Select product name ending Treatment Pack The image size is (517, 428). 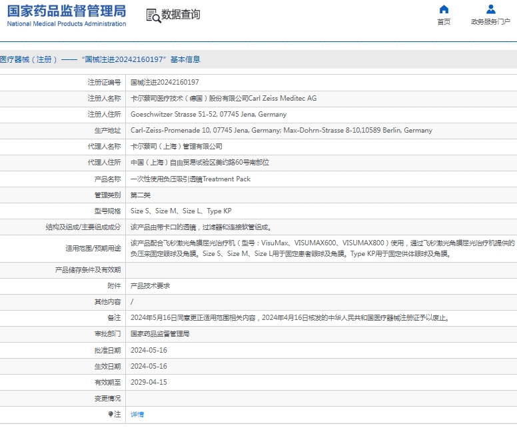(x=191, y=179)
